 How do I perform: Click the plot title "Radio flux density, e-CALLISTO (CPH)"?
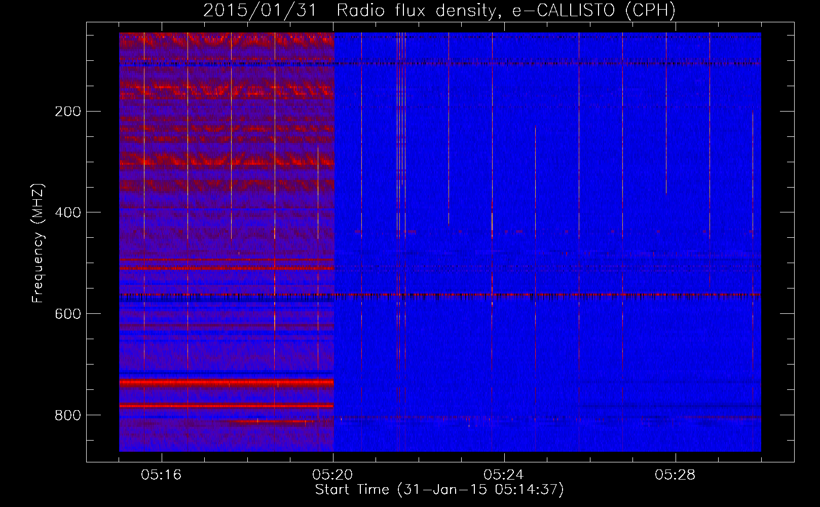[x=506, y=11]
